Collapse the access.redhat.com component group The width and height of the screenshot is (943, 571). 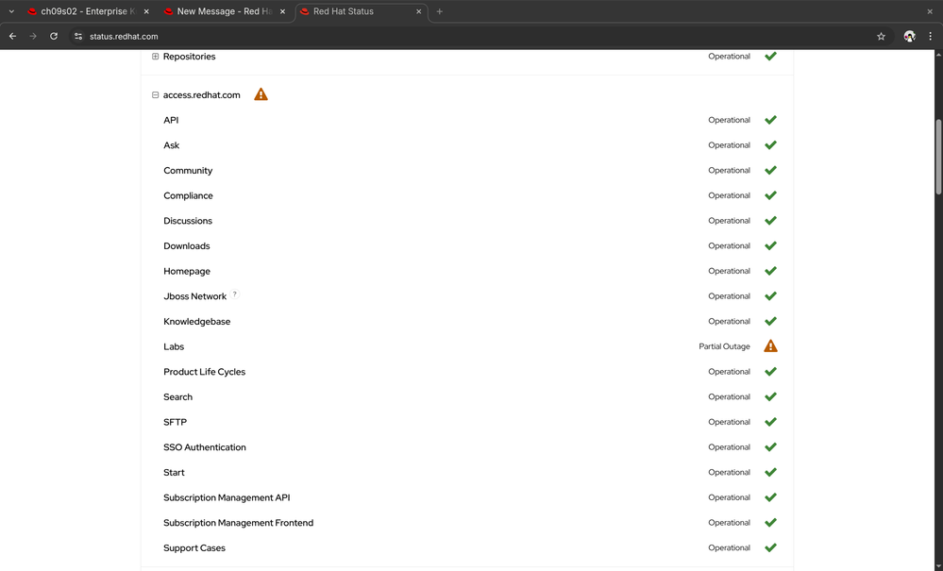[156, 94]
